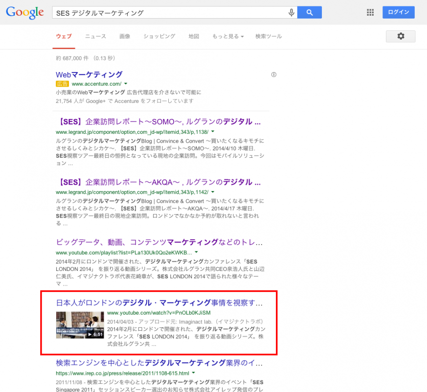Click the ログイン button
This screenshot has height=392, width=427.
pyautogui.click(x=399, y=12)
